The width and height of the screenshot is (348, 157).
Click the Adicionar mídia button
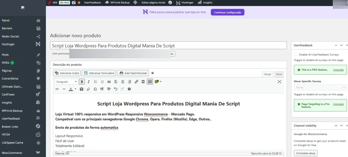click(67, 73)
